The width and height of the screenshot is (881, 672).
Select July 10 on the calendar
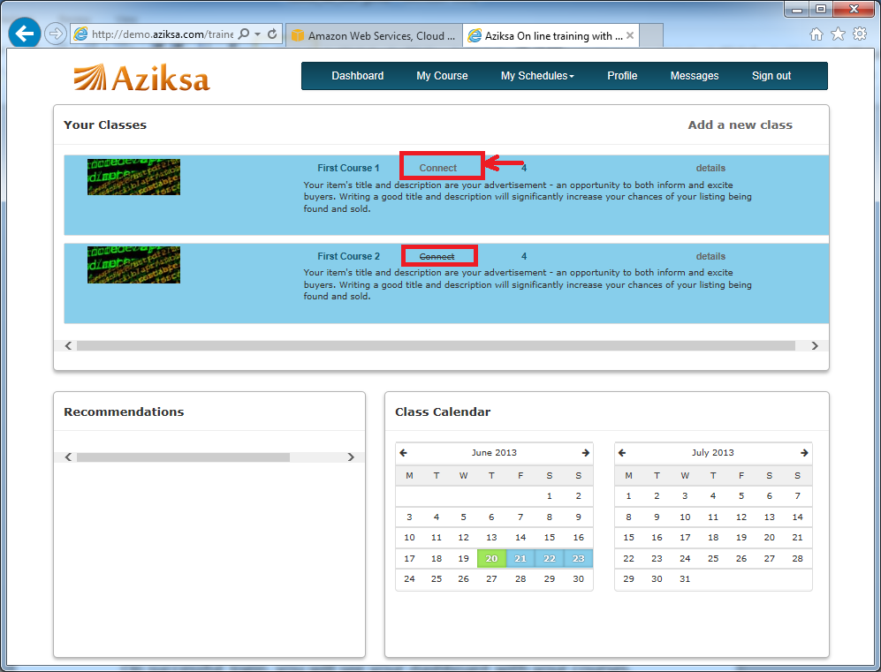click(x=684, y=517)
